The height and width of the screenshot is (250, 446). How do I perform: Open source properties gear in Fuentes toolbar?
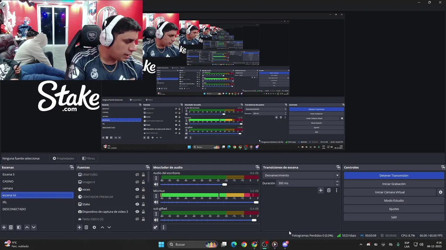point(94,227)
